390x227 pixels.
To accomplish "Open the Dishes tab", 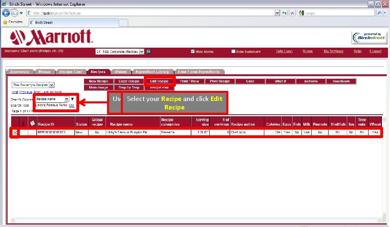I will pyautogui.click(x=120, y=71).
